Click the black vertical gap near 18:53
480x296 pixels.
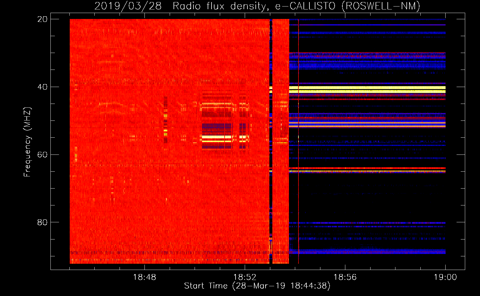(271, 141)
